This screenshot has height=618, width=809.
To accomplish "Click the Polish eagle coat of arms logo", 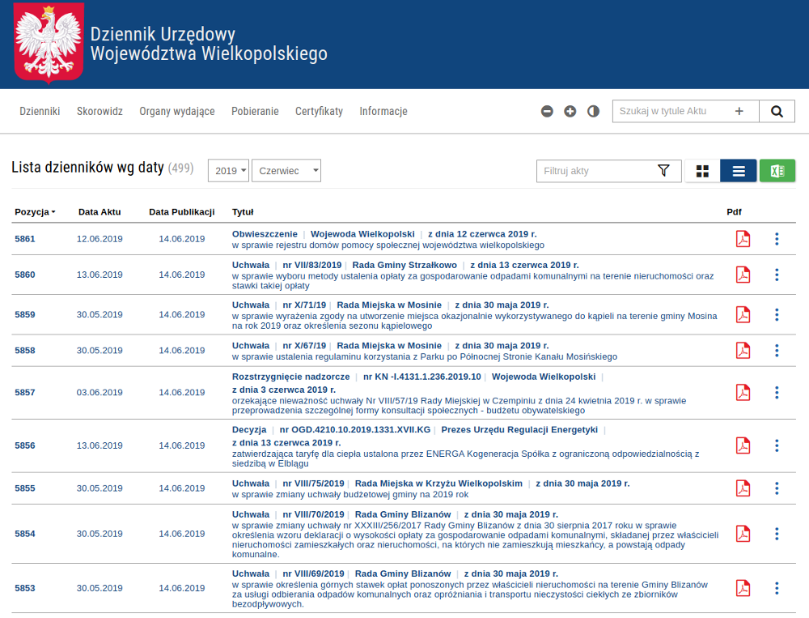I will coord(49,43).
